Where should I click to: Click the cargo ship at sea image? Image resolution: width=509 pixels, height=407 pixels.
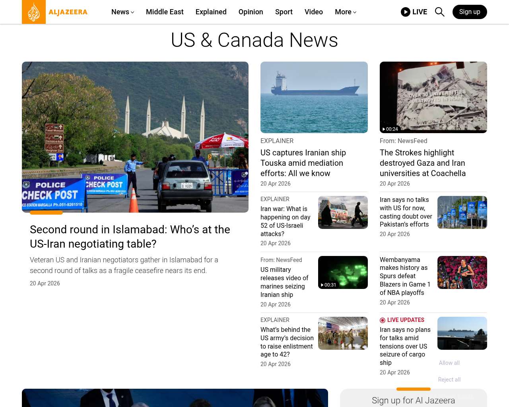314,97
